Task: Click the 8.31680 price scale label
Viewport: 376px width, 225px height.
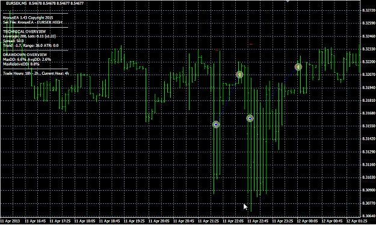Action: tap(369, 113)
